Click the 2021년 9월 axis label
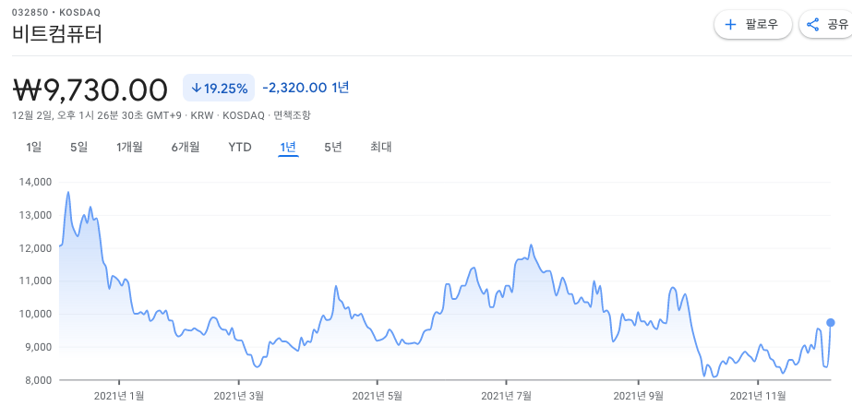Viewport: 852px width, 406px height. coord(639,396)
